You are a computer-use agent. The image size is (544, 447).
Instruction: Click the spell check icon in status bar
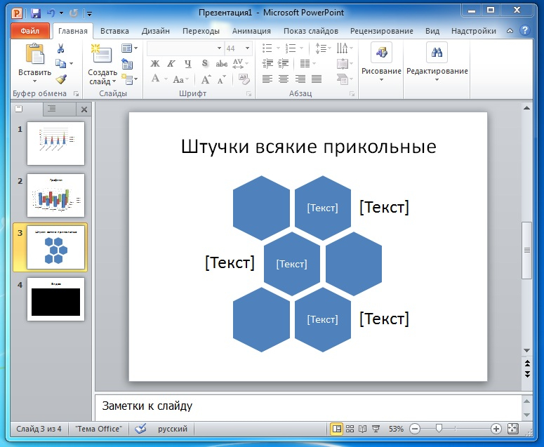click(x=140, y=428)
